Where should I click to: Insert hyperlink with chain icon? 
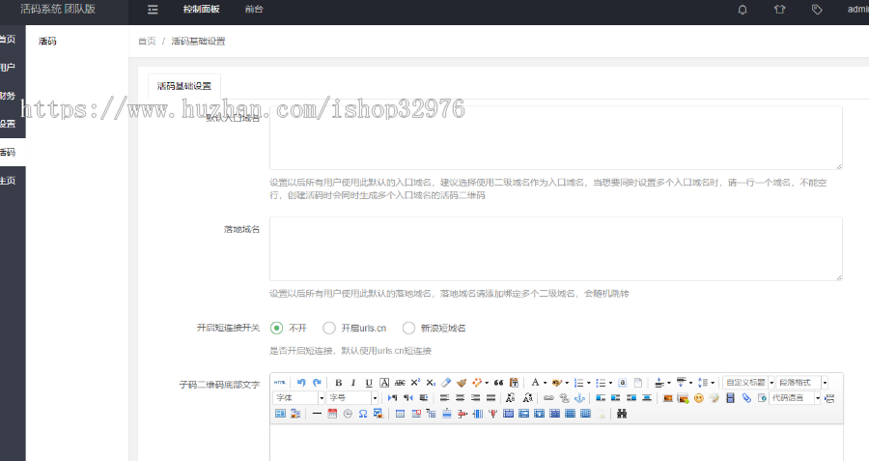pos(548,398)
